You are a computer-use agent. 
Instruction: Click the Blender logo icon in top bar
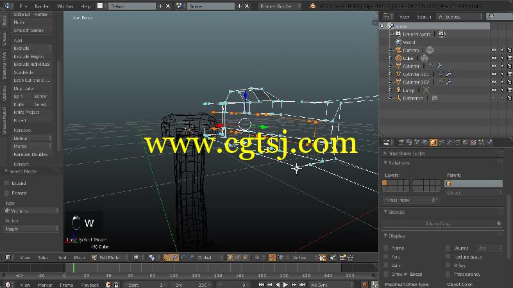click(312, 6)
